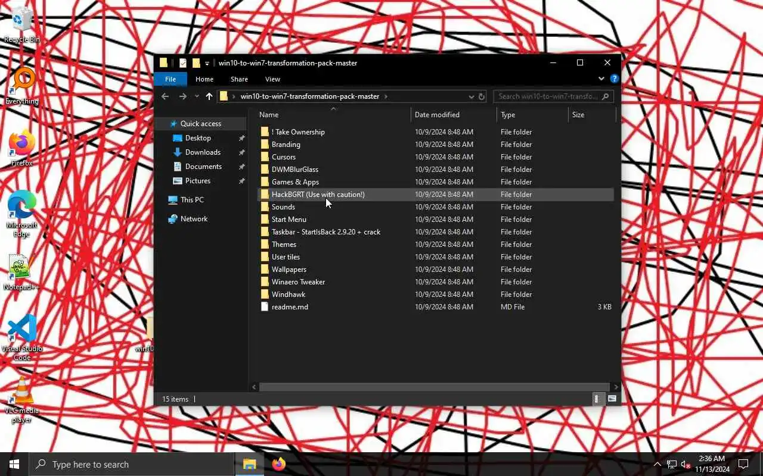
Task: Go up one folder level arrow
Action: coord(209,96)
